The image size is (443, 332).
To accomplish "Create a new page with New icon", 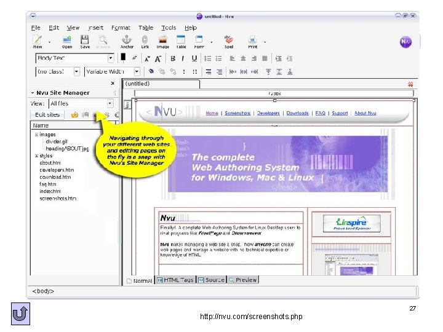I will click(38, 42).
